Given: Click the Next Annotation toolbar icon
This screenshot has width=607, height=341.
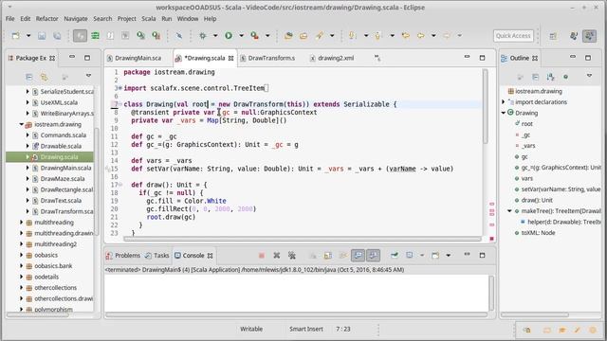Looking at the screenshot, I should click(x=352, y=36).
